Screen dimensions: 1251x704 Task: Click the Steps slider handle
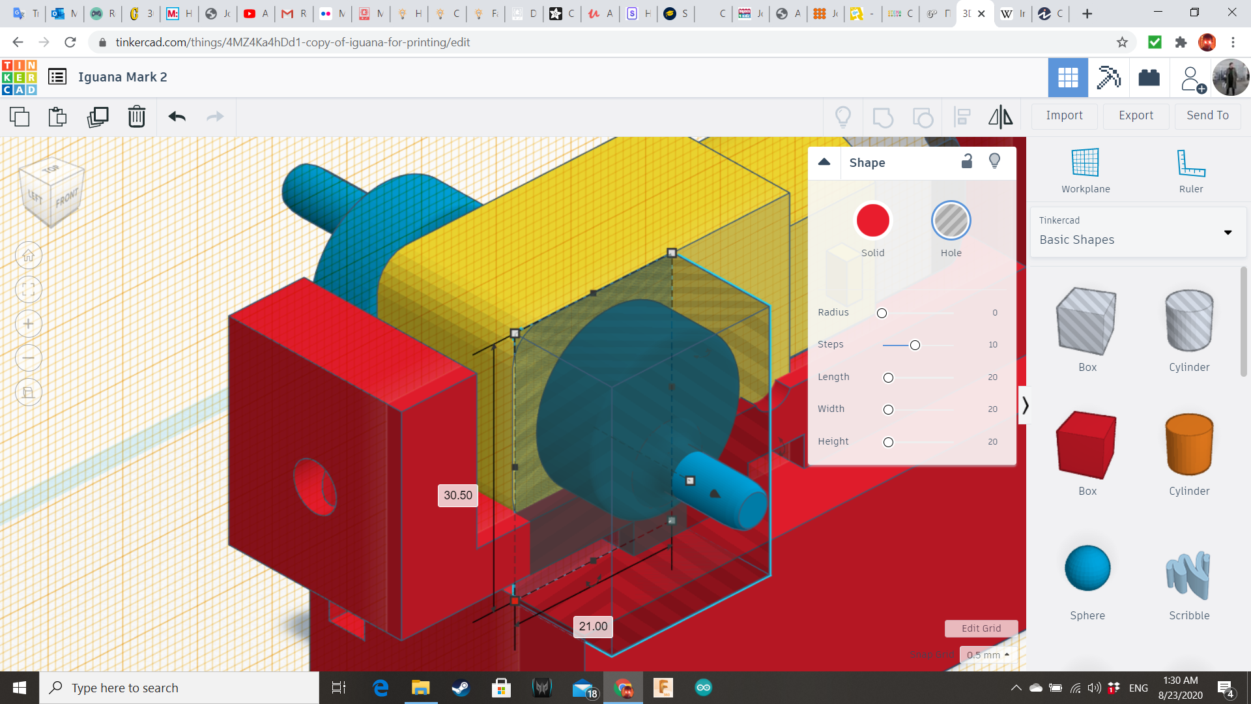coord(915,345)
